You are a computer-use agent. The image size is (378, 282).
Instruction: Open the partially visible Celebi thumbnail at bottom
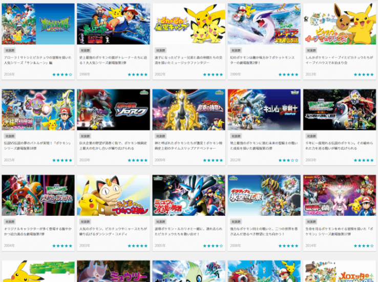tap(189, 271)
